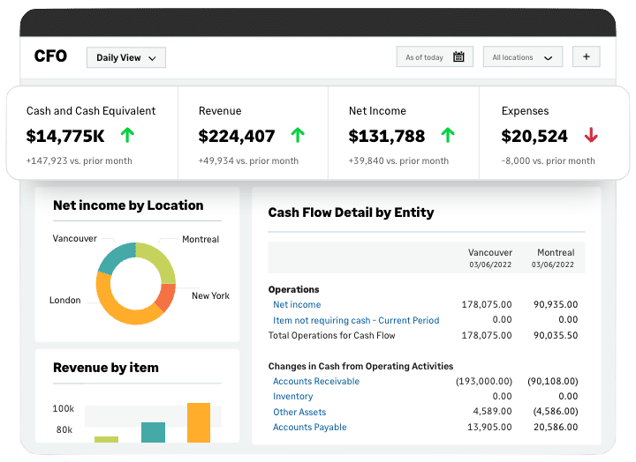
Task: Click the red down arrow next to Expenses
Action: [591, 136]
